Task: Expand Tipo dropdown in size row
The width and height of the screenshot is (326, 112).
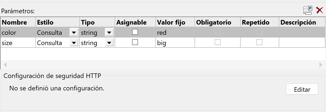Action: 109,43
